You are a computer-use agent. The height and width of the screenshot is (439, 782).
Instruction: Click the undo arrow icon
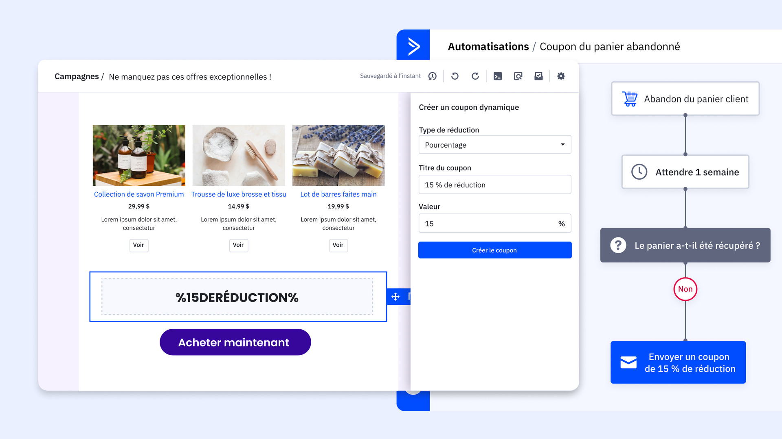[x=455, y=76]
